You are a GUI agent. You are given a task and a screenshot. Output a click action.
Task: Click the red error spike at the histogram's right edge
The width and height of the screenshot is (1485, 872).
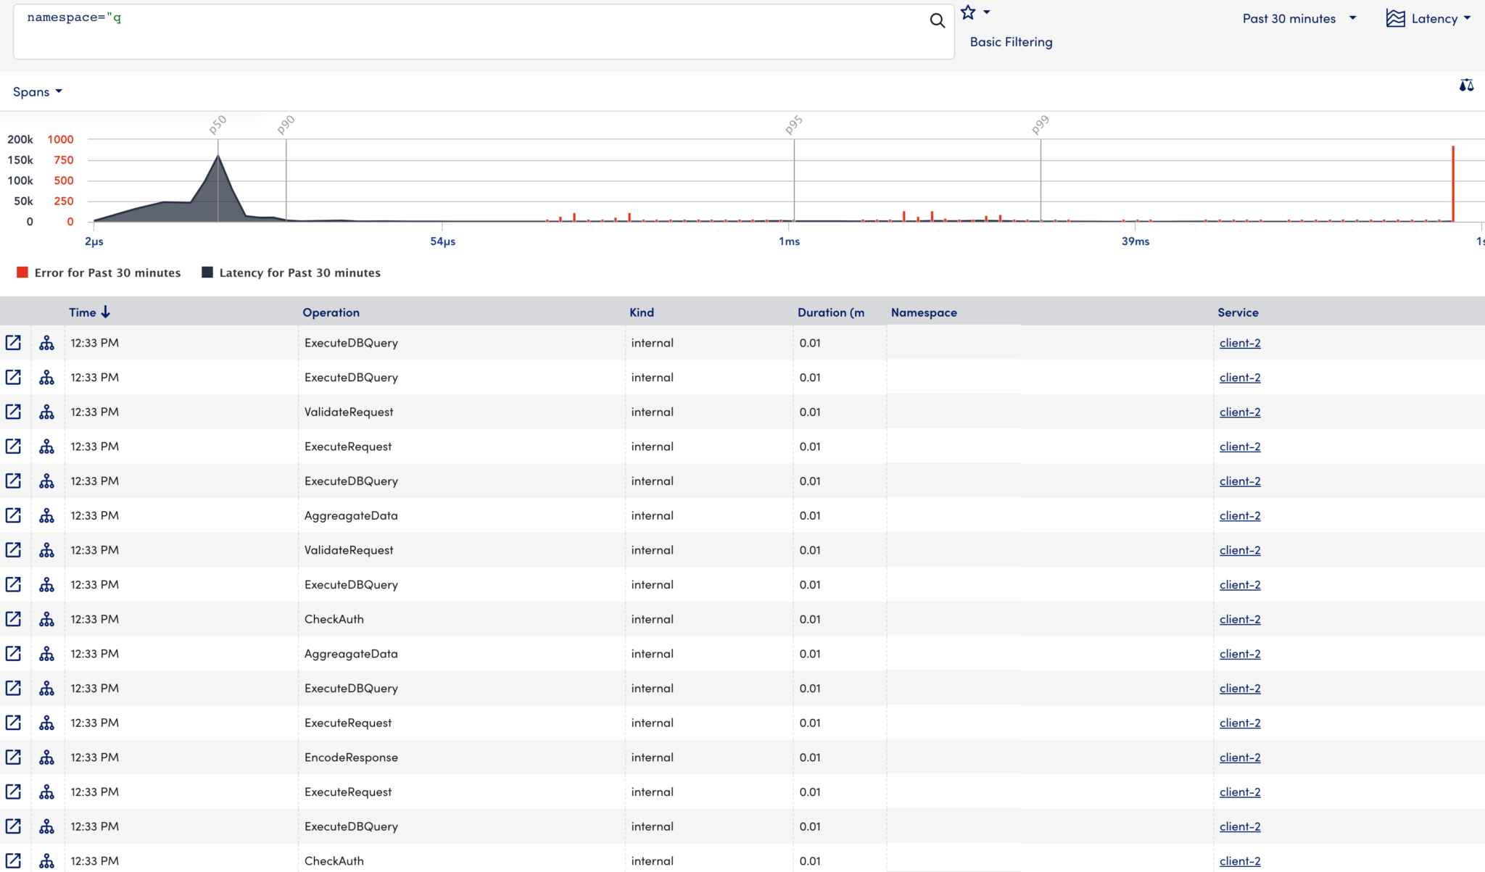click(1453, 181)
